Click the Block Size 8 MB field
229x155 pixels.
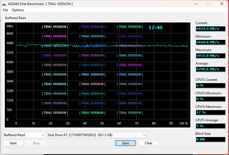[210, 139]
